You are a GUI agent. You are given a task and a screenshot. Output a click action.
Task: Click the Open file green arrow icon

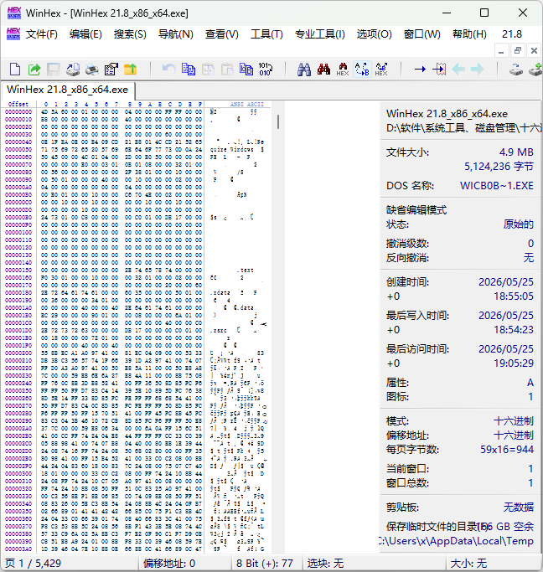(34, 69)
